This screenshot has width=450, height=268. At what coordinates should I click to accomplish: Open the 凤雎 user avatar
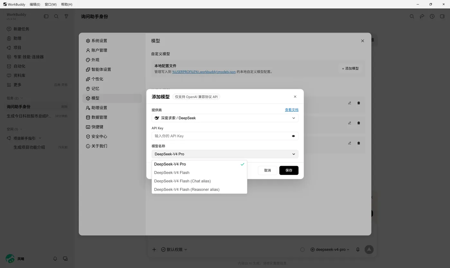pyautogui.click(x=10, y=259)
